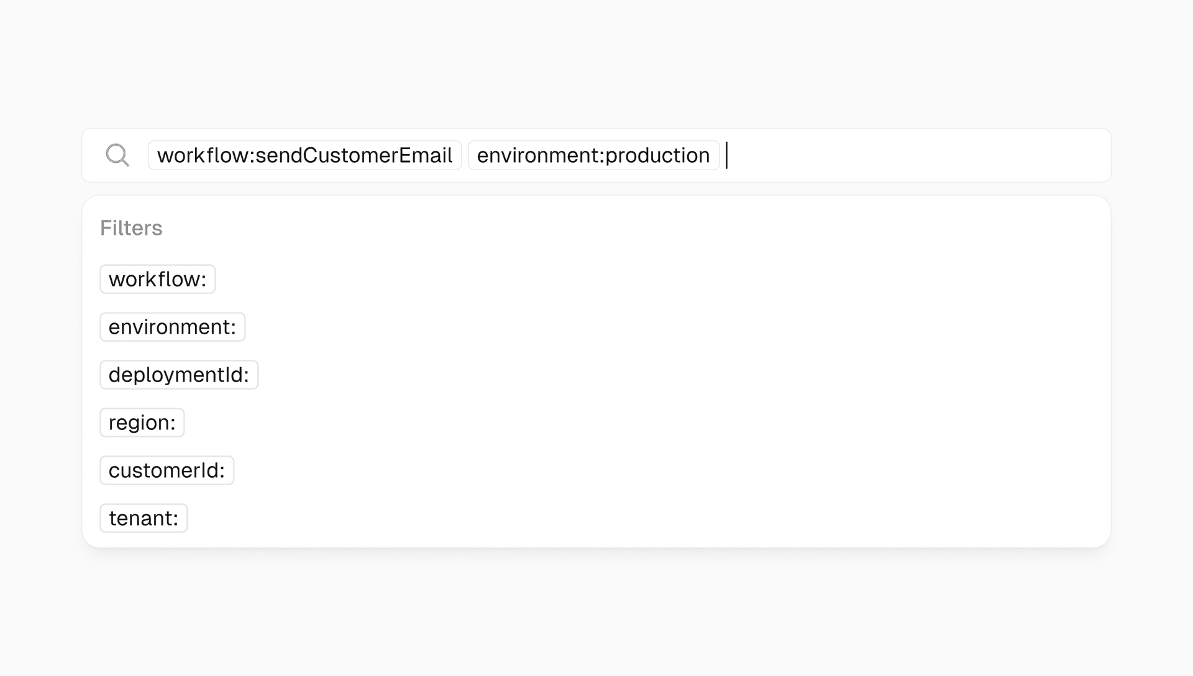Select the environment:production filter chip

point(593,155)
